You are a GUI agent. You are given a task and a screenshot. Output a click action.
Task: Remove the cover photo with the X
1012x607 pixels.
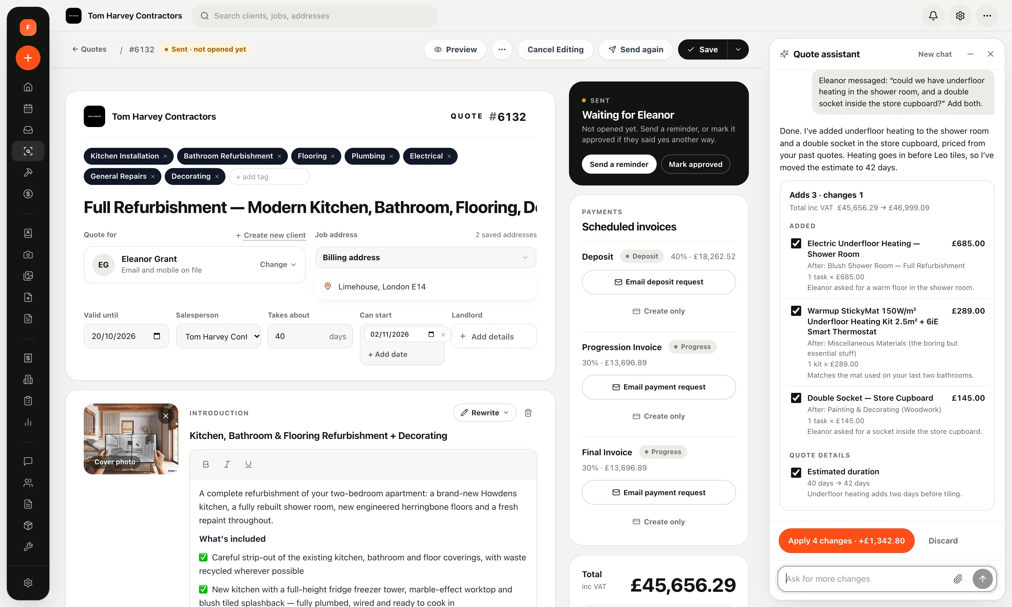[x=166, y=416]
